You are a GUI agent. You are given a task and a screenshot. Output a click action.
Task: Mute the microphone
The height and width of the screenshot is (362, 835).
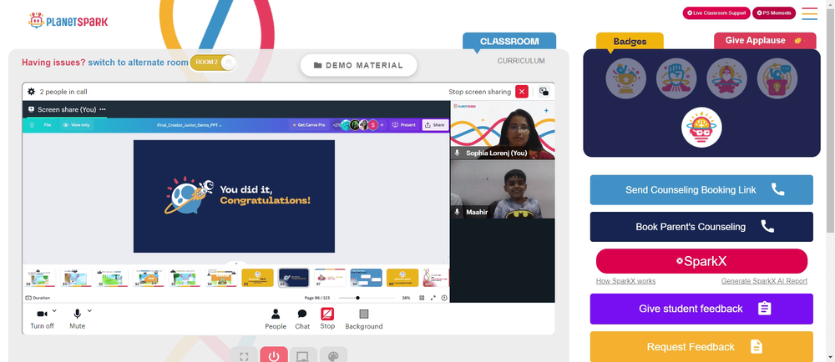[77, 319]
